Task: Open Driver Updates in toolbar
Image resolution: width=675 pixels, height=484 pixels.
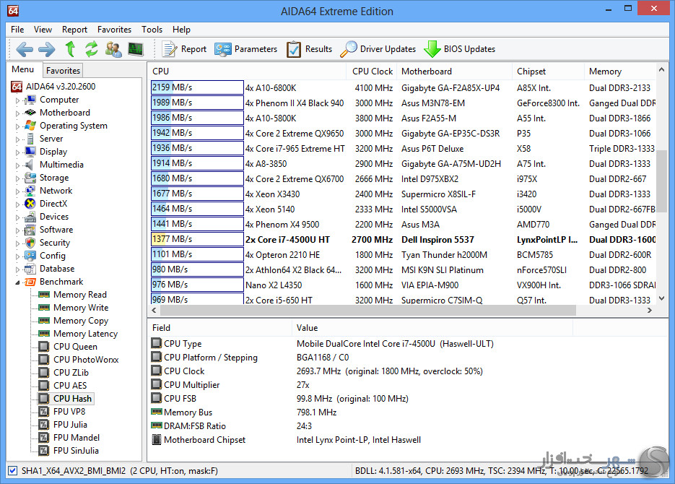Action: (x=378, y=49)
